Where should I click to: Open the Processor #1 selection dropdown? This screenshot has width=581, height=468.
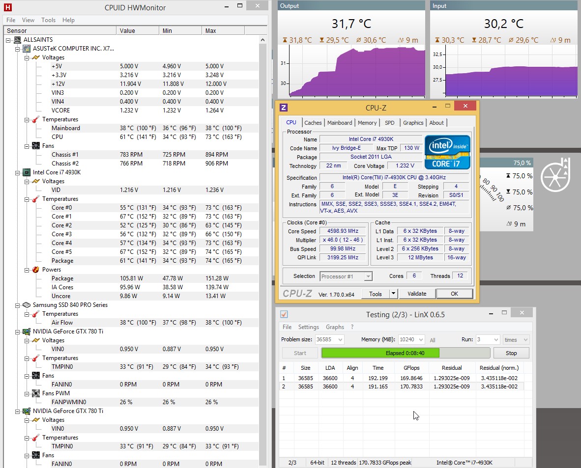(x=368, y=276)
